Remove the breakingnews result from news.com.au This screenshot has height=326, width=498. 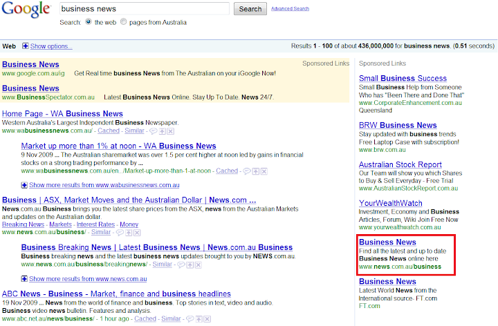(199, 265)
